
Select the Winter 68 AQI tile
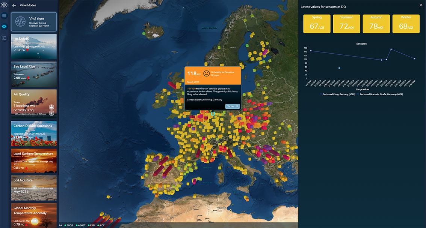click(406, 24)
